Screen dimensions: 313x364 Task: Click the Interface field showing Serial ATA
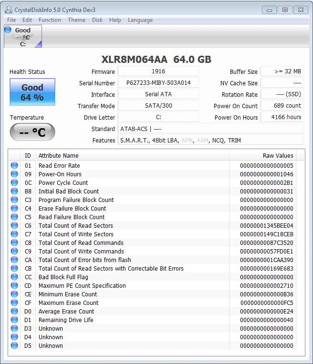coord(158,94)
